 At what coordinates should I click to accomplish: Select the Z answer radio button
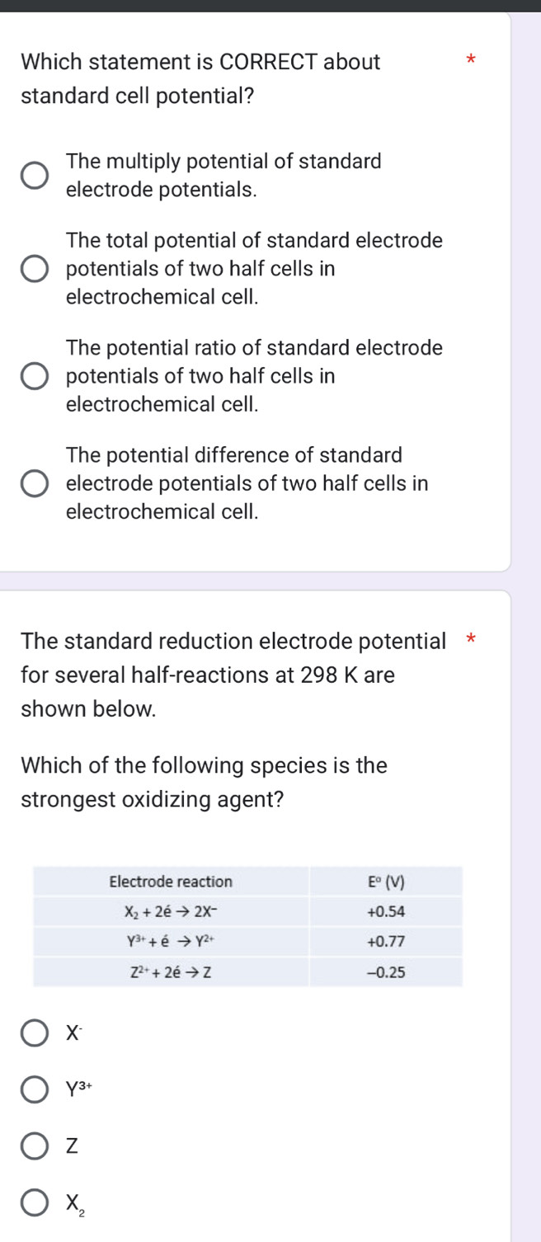click(34, 1146)
